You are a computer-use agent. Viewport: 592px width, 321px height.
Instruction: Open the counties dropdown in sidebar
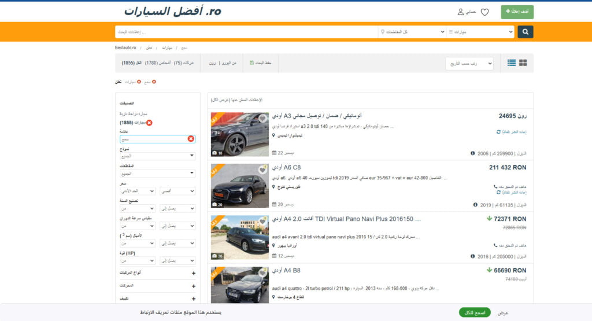coord(157,173)
